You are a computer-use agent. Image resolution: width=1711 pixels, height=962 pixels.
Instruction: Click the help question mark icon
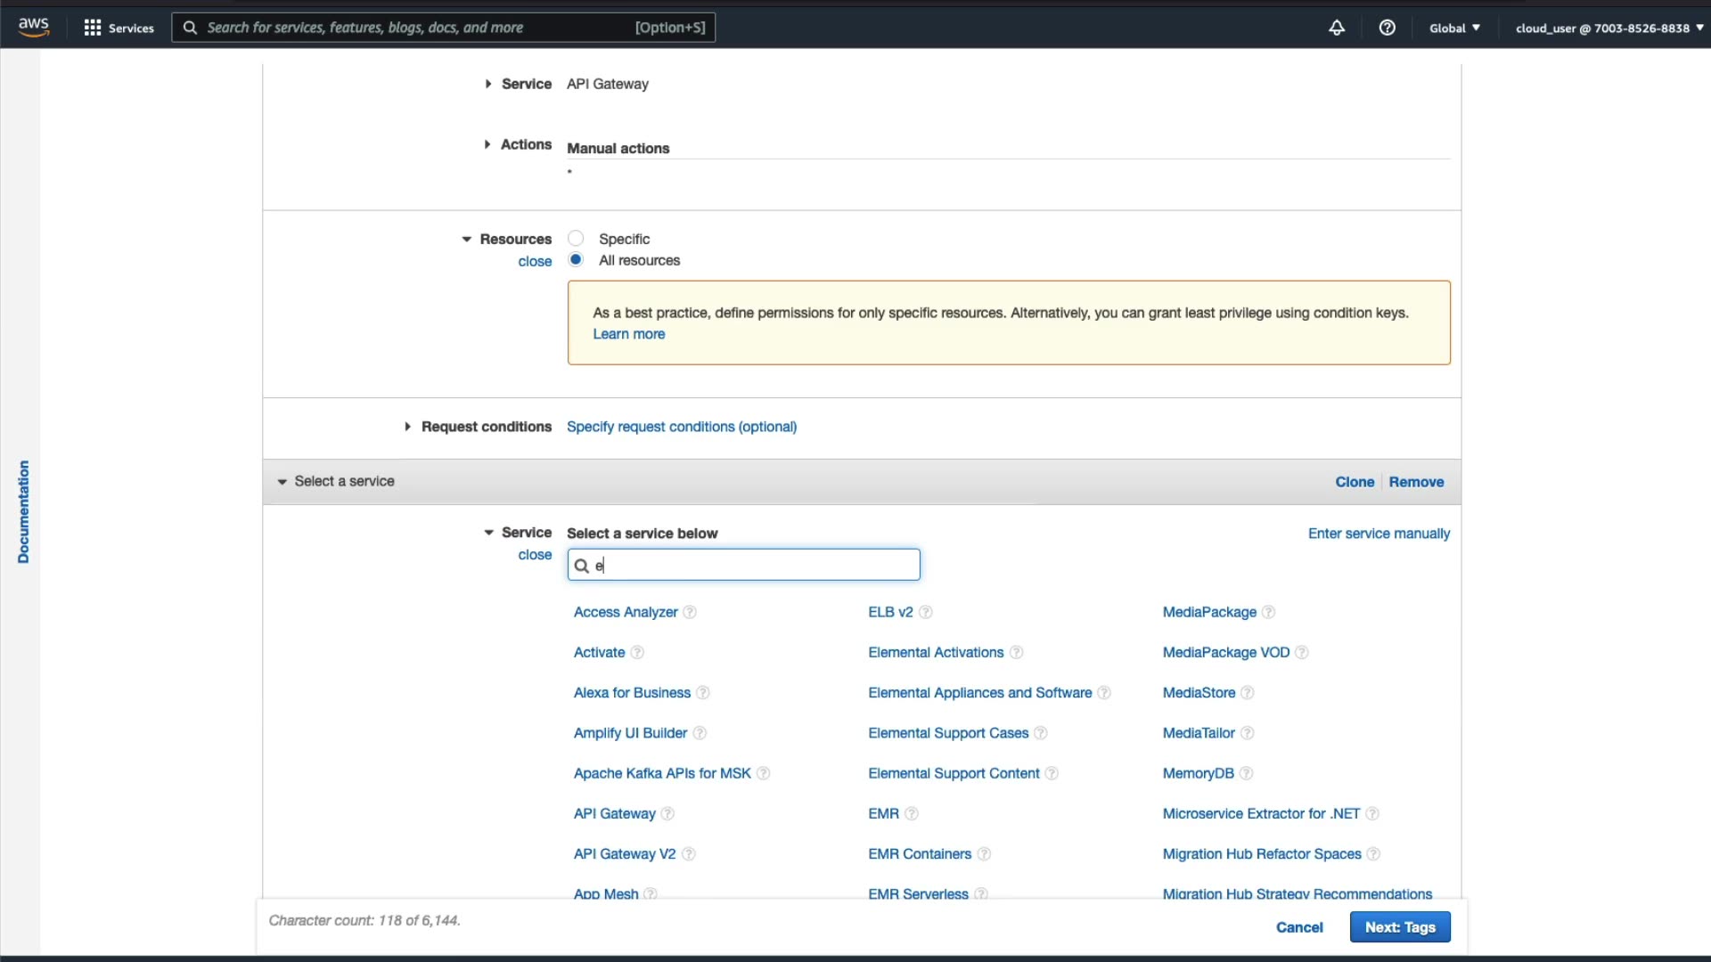1387,28
